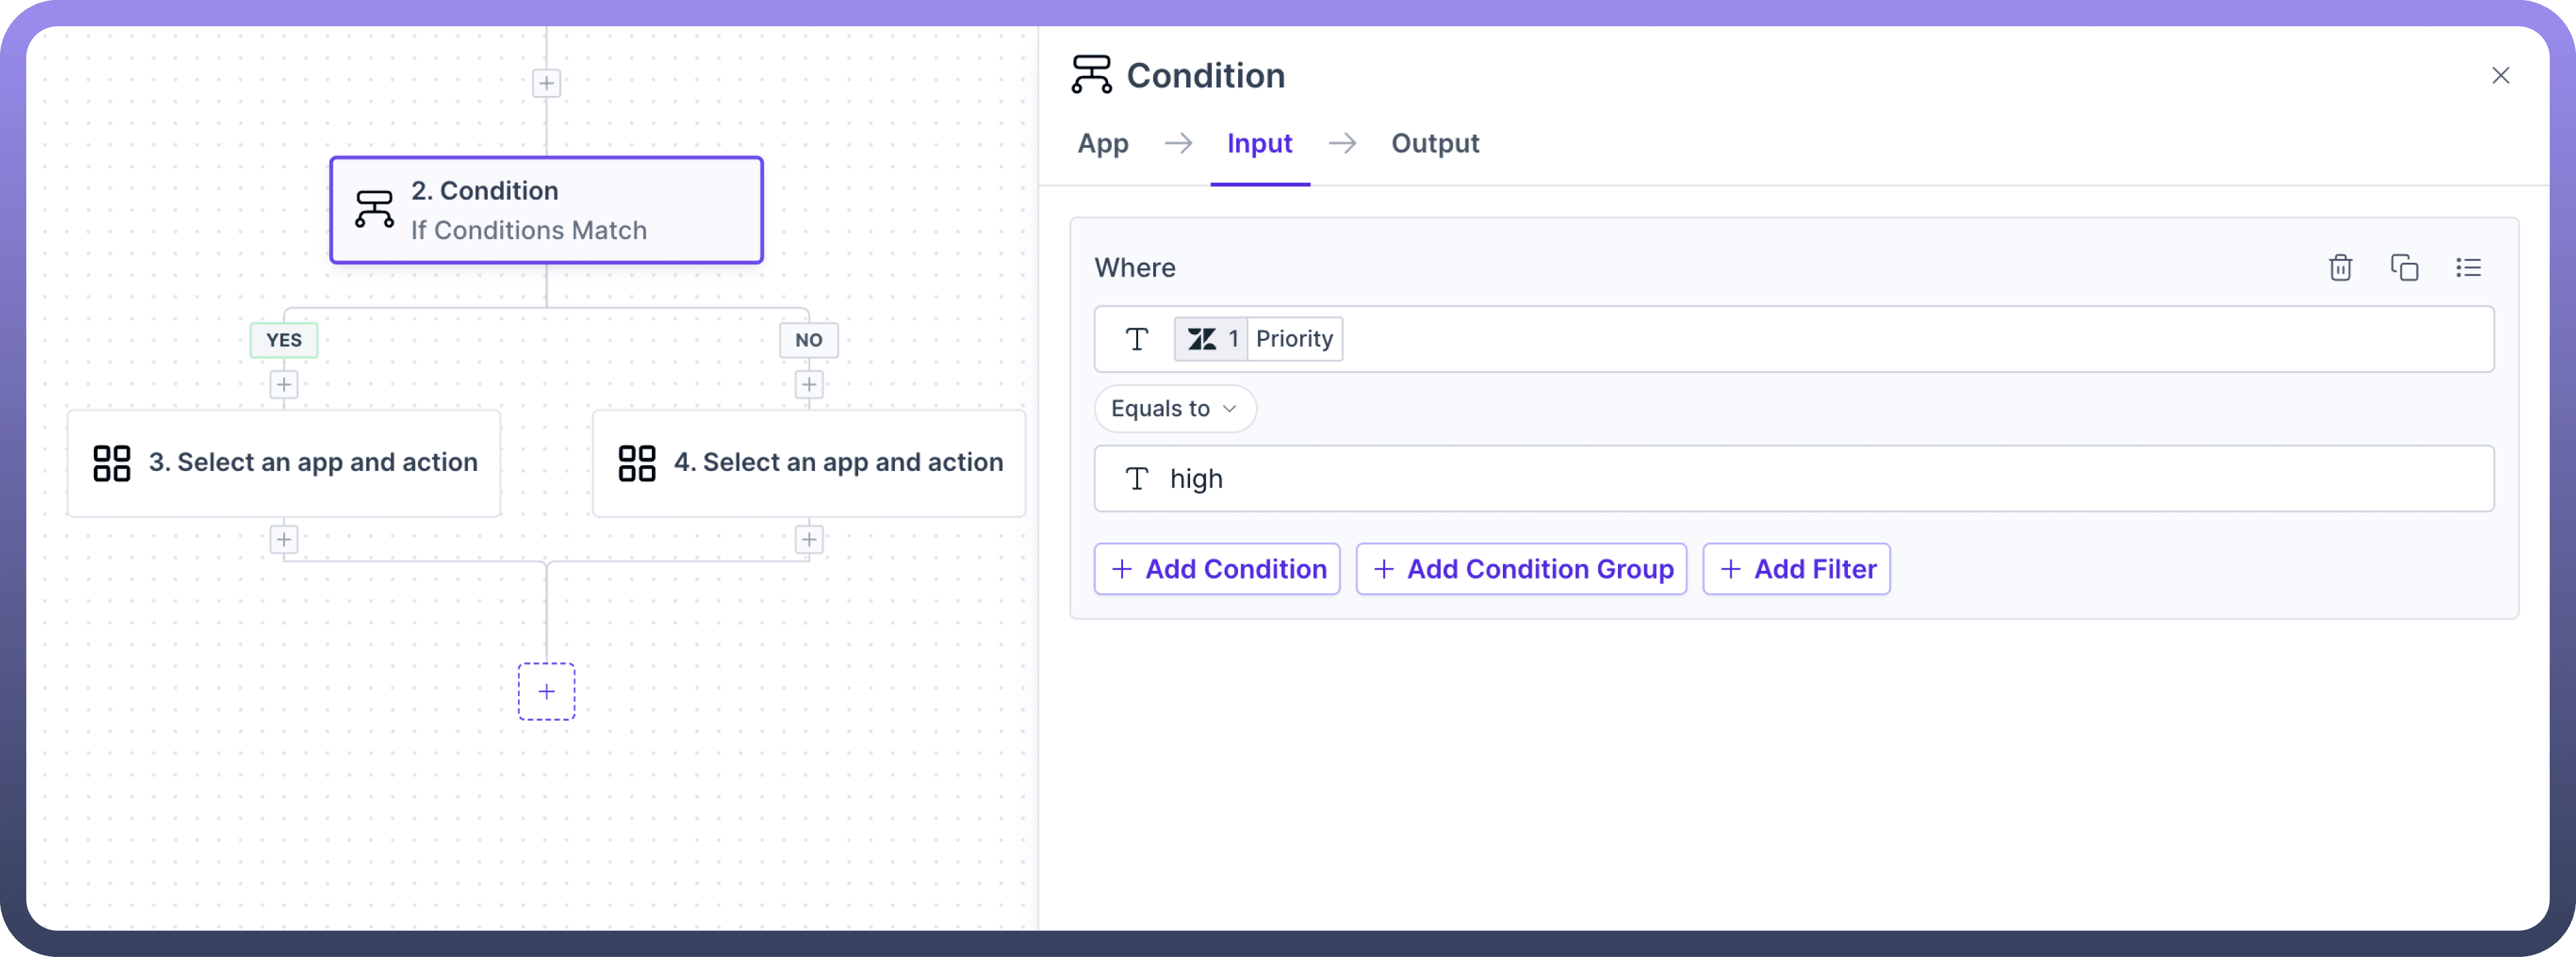The height and width of the screenshot is (957, 2576).
Task: Switch to the Output tab
Action: (1434, 144)
